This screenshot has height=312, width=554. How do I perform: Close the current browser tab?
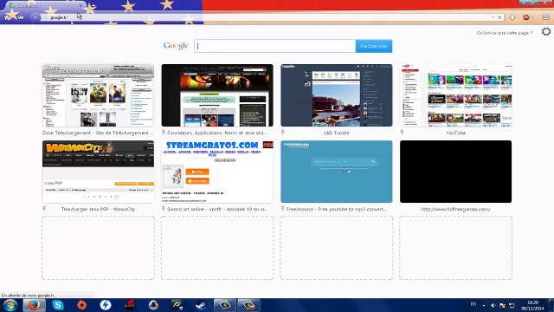click(81, 6)
